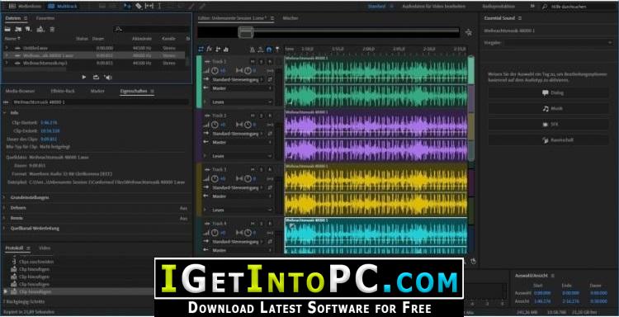Mute Track 1 with the M button
The height and width of the screenshot is (317, 619).
[253, 62]
